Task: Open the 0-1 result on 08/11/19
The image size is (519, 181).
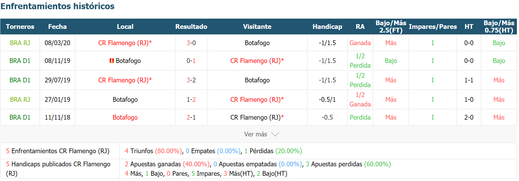Action: (x=191, y=61)
